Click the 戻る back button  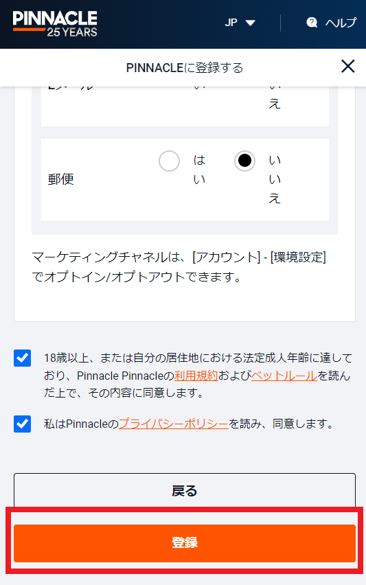[185, 491]
